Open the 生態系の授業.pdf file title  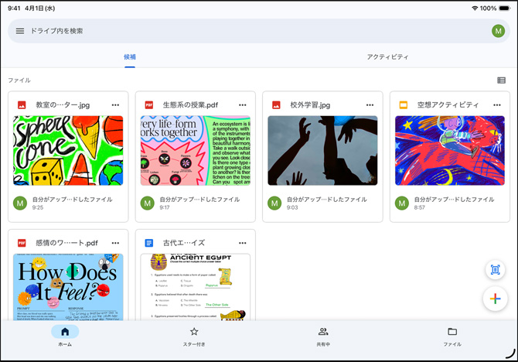tap(190, 105)
